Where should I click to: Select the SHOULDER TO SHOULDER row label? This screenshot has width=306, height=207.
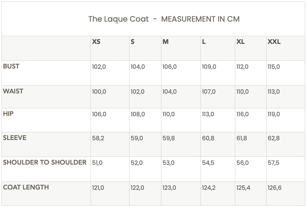[x=45, y=163]
